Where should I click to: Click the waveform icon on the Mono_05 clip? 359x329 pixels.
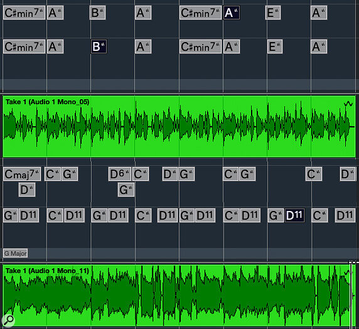[x=348, y=104]
